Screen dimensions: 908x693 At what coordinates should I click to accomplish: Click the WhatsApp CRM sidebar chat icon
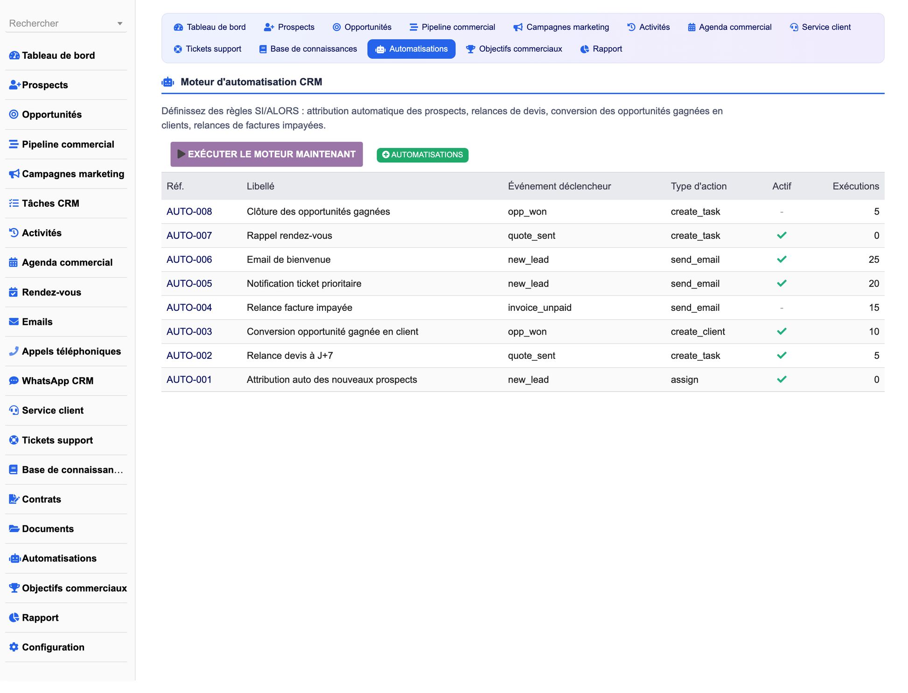click(14, 381)
